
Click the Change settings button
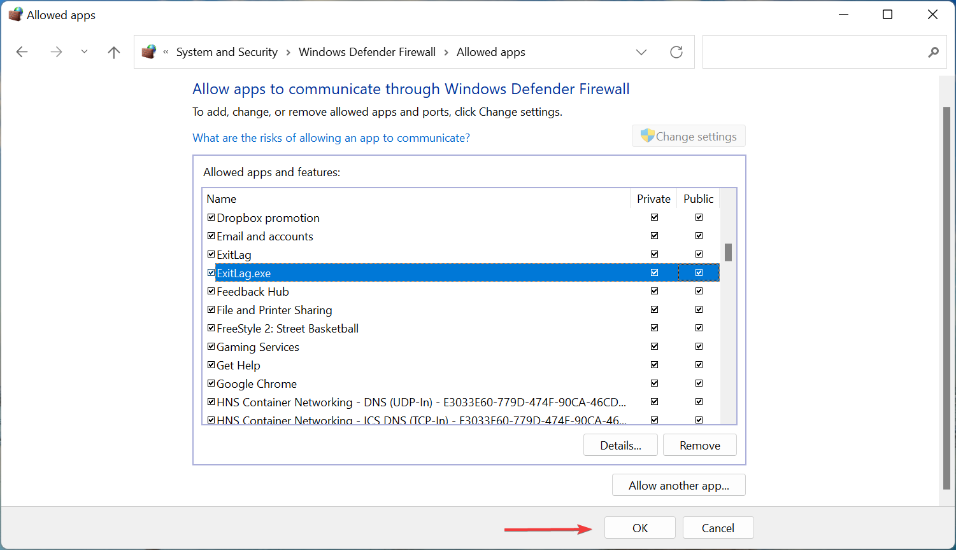[x=688, y=136]
